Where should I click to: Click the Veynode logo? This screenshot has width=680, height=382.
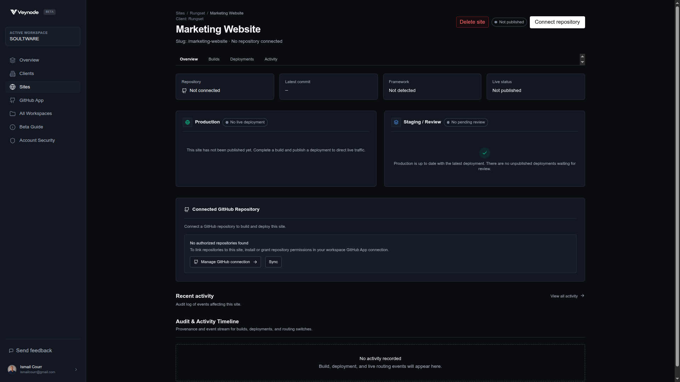(24, 12)
